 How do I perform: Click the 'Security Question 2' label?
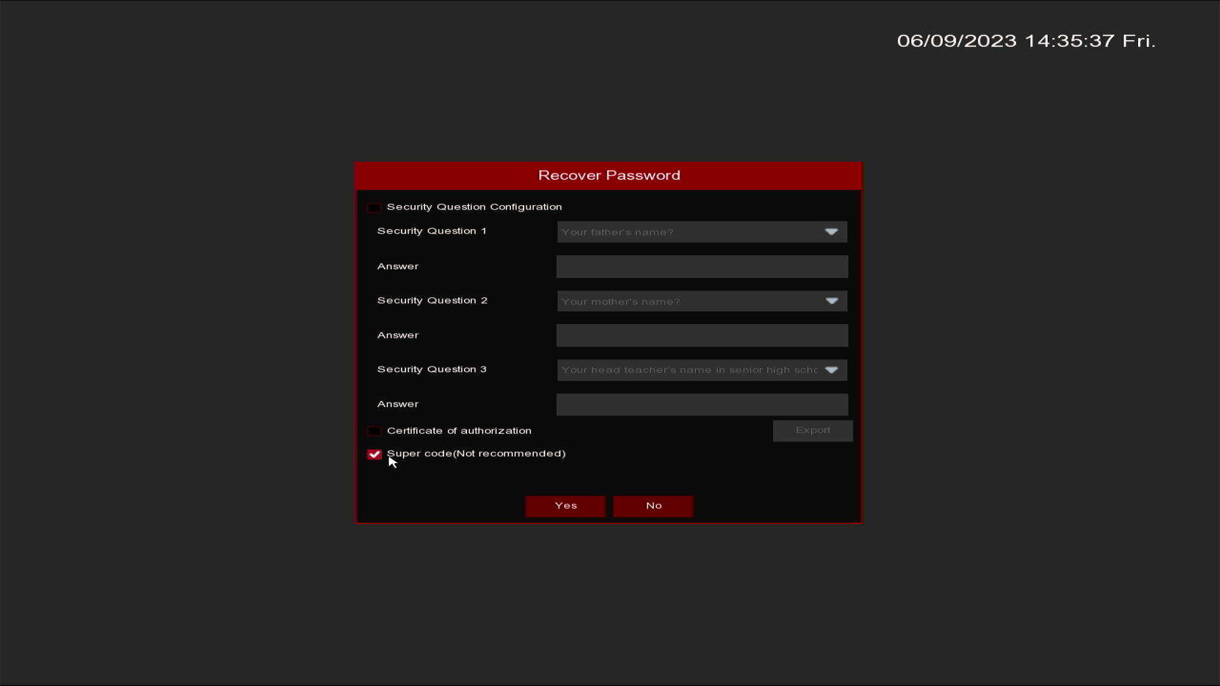(432, 300)
